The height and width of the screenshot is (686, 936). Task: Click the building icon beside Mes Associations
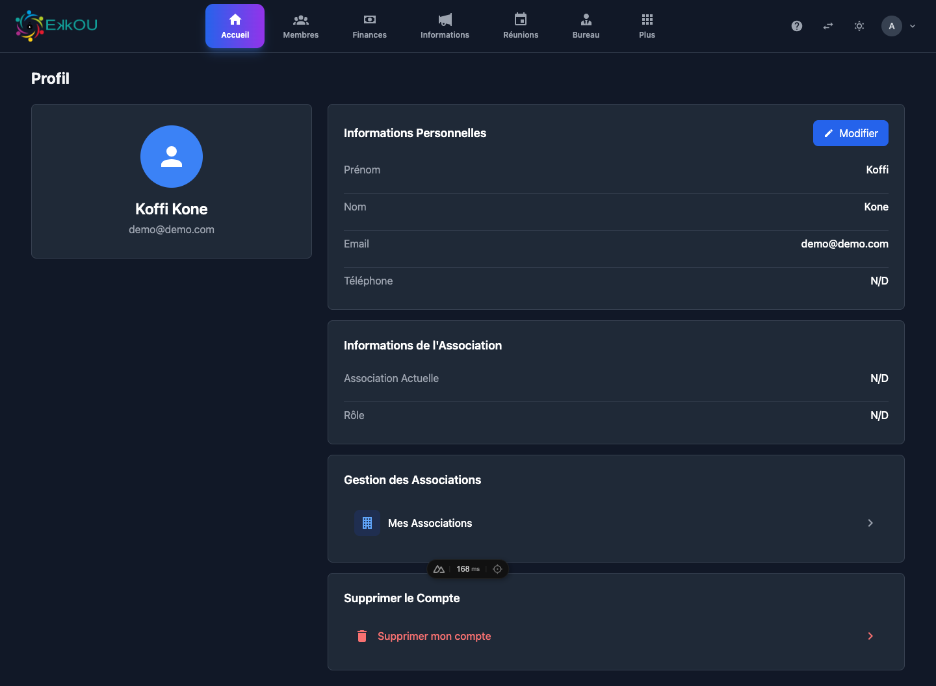[x=367, y=523]
